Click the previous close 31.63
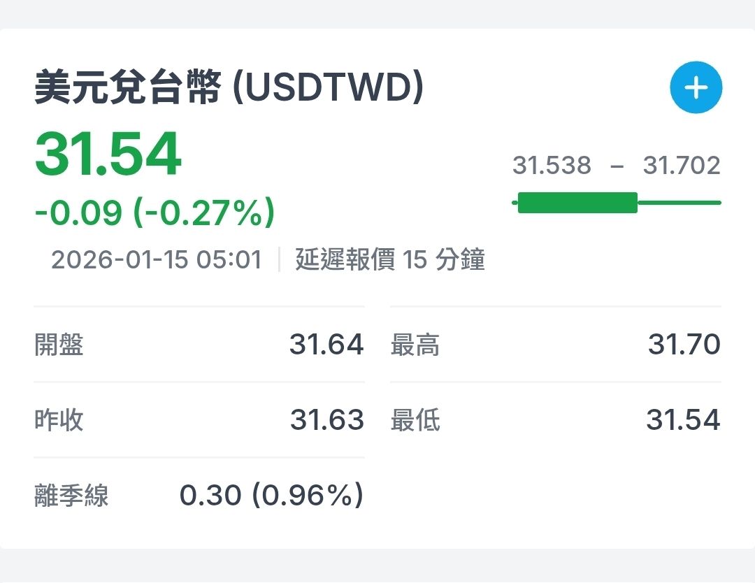The image size is (755, 583). click(x=326, y=420)
